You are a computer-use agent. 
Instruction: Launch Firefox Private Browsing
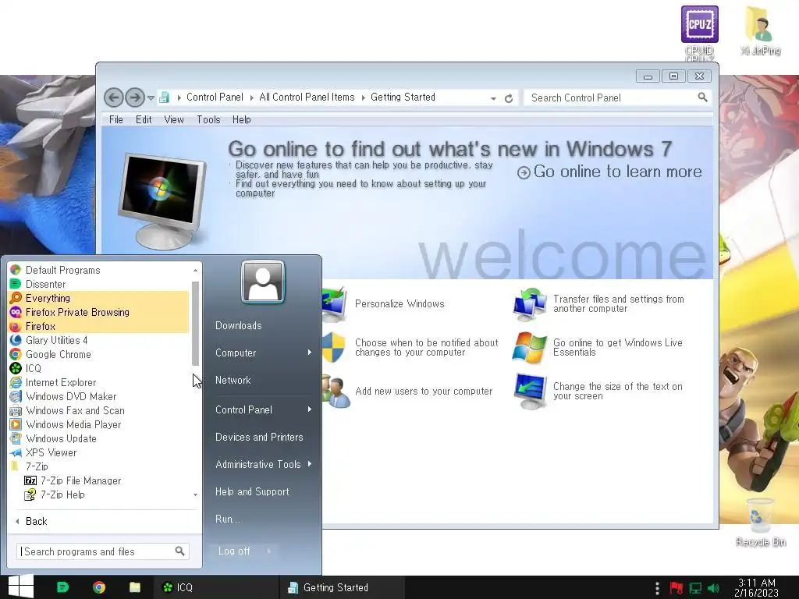(77, 312)
